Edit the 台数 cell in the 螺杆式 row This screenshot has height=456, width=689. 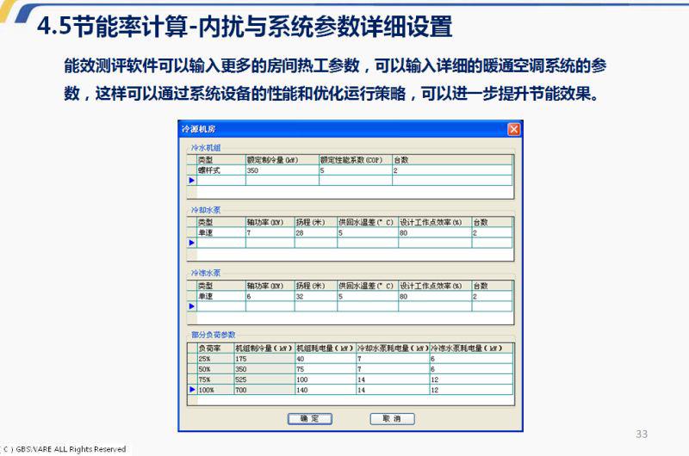[452, 170]
